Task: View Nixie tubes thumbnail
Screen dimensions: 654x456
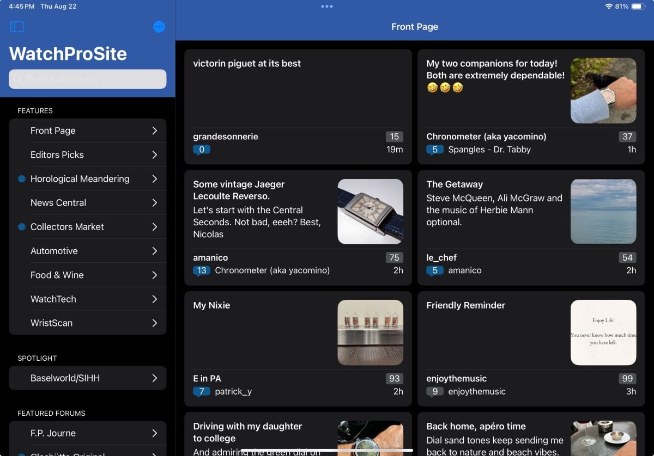Action: pyautogui.click(x=371, y=332)
